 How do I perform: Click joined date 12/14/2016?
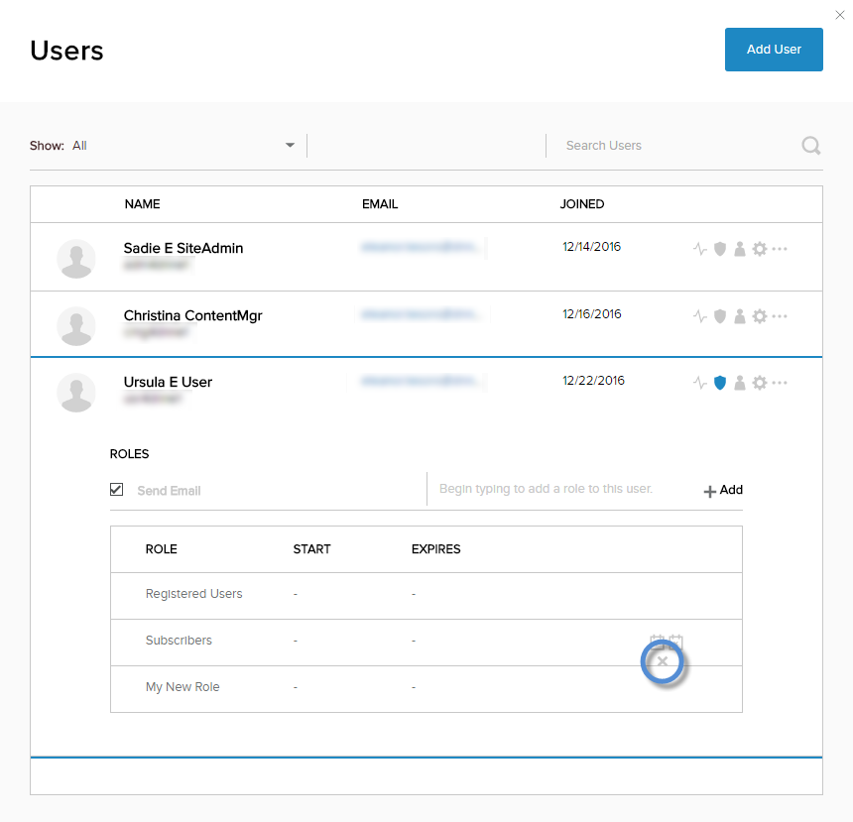pyautogui.click(x=591, y=247)
